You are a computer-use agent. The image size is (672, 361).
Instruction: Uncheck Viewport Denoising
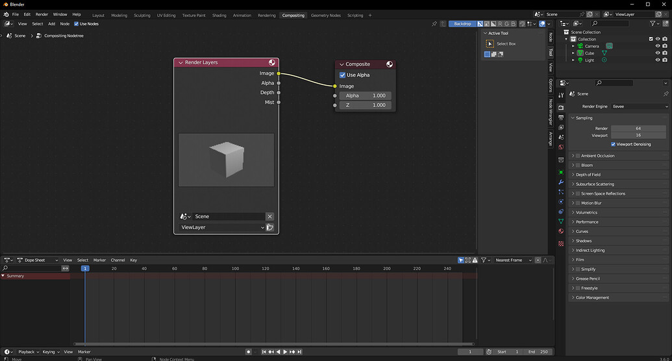[614, 145]
